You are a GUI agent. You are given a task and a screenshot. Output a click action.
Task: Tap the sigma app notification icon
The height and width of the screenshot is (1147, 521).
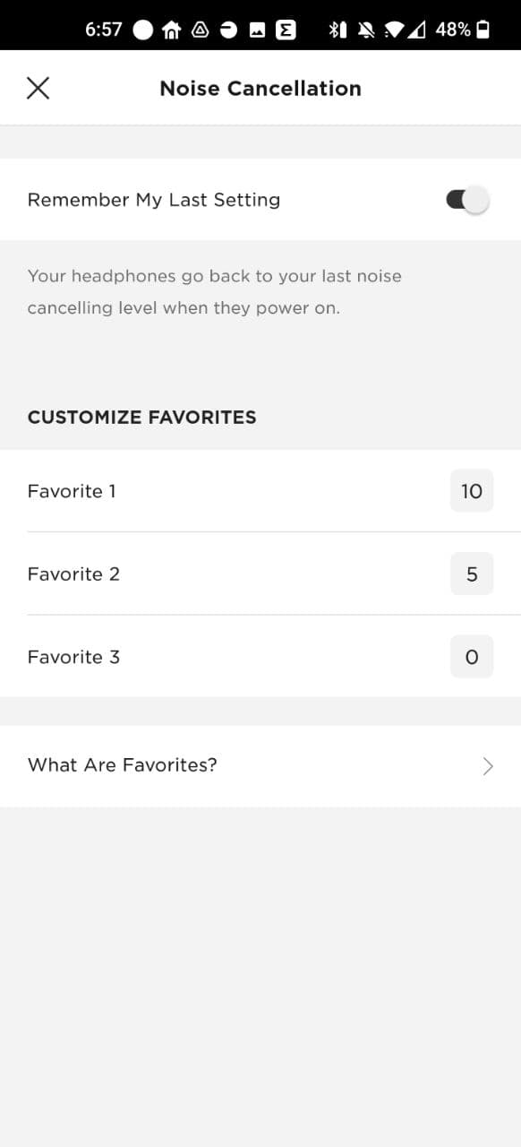click(x=286, y=30)
